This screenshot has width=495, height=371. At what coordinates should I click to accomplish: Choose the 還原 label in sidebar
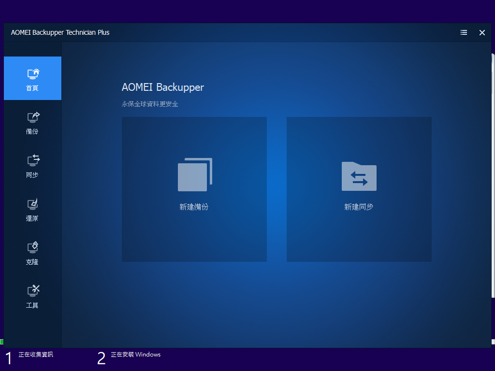(x=32, y=219)
